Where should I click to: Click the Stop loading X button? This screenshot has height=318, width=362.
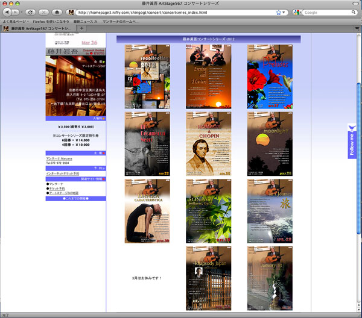pos(43,12)
